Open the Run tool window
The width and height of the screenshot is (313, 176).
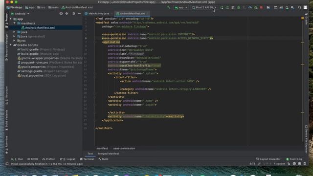tap(17, 159)
